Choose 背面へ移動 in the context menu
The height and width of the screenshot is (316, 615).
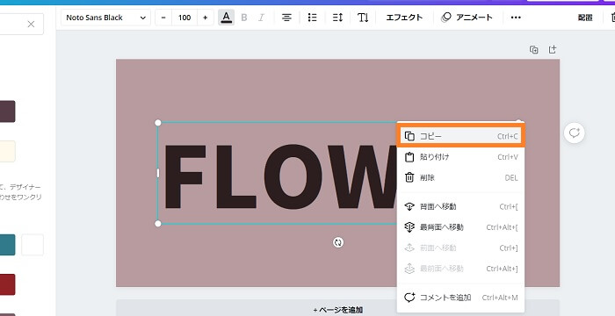[460, 206]
